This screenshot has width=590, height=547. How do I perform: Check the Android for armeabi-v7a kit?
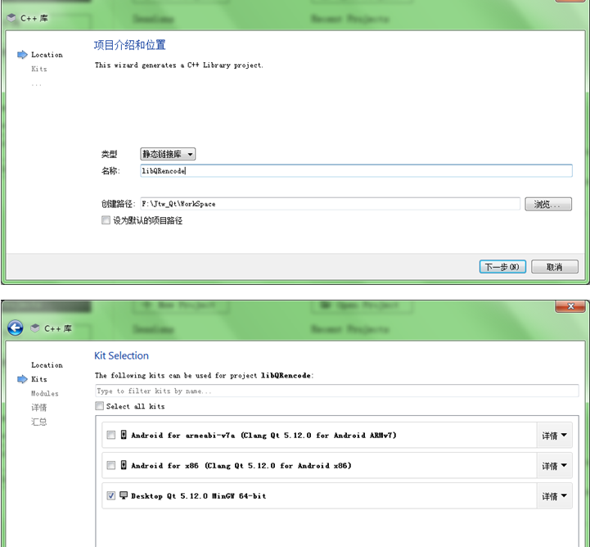tap(111, 435)
